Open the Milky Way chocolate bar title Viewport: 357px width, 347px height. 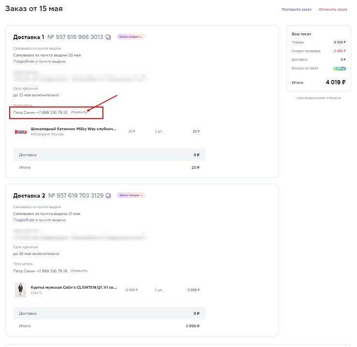point(73,129)
